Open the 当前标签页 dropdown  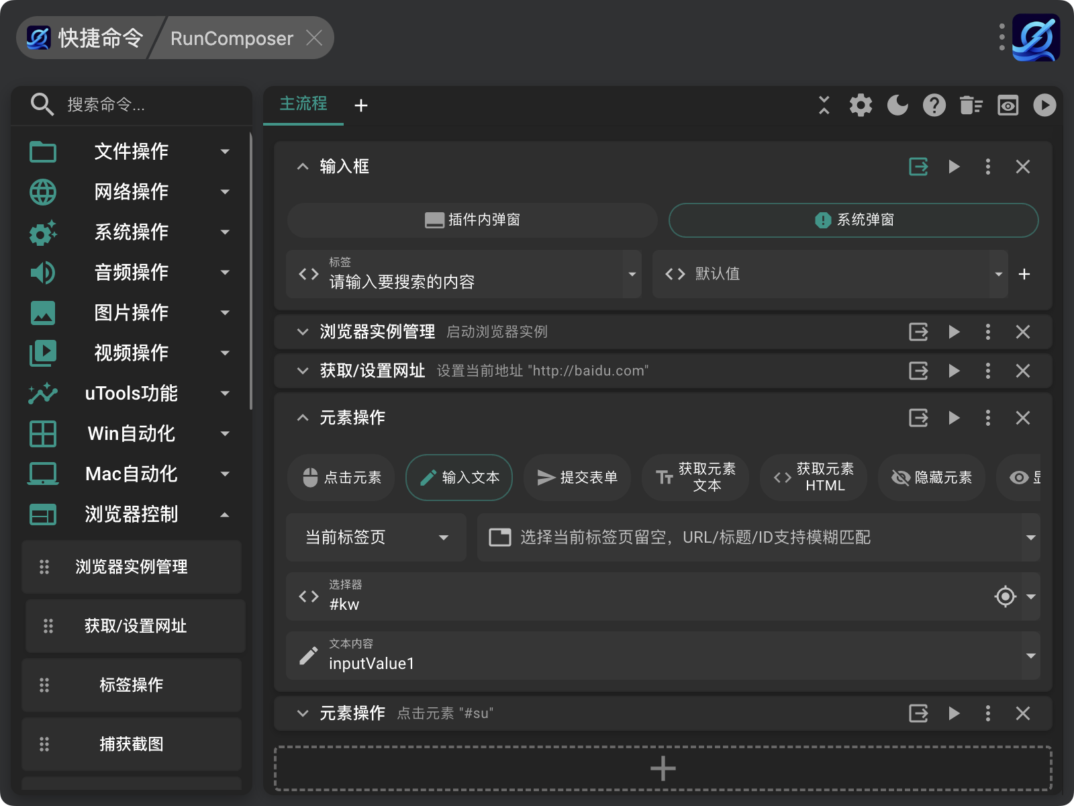pyautogui.click(x=376, y=537)
